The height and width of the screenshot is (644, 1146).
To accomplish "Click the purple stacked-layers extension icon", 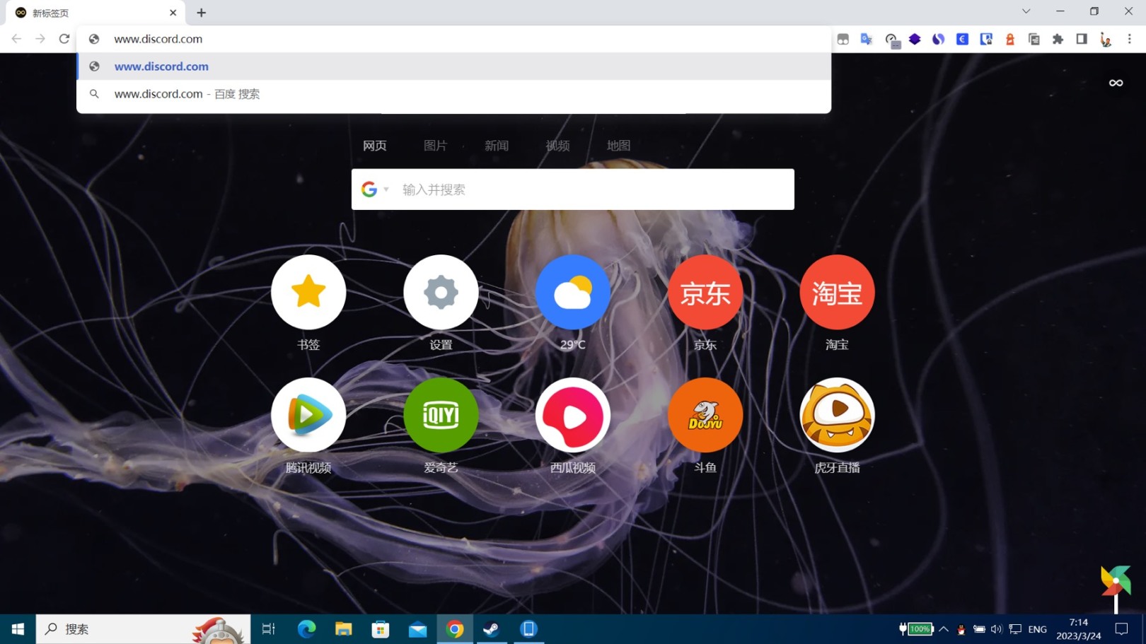I will (915, 40).
